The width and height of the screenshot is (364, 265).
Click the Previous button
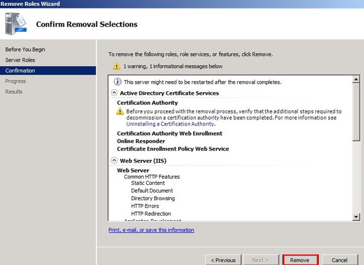[223, 260]
